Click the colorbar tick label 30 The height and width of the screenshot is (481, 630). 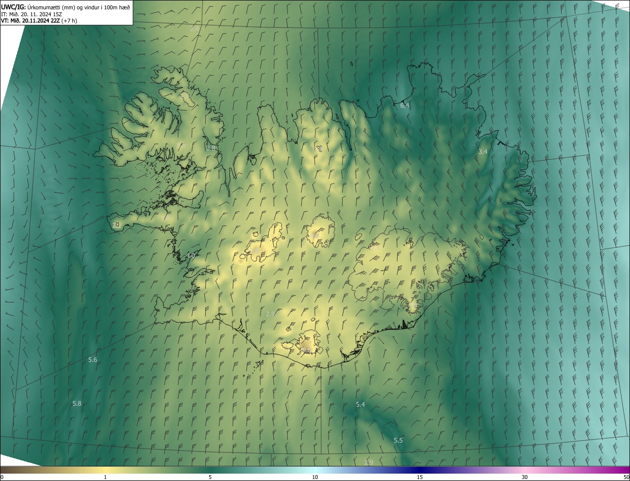525,477
